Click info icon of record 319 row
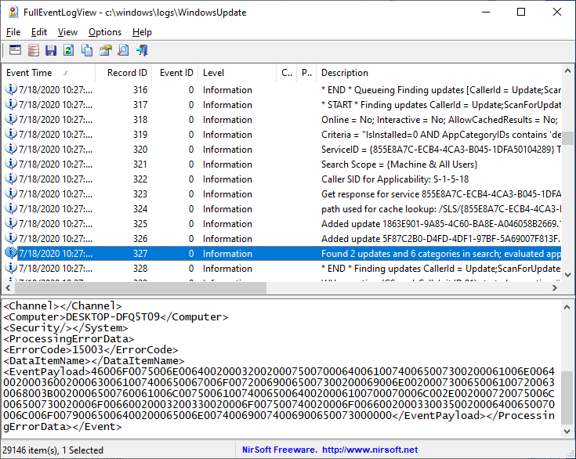The height and width of the screenshot is (459, 576). coord(11,134)
